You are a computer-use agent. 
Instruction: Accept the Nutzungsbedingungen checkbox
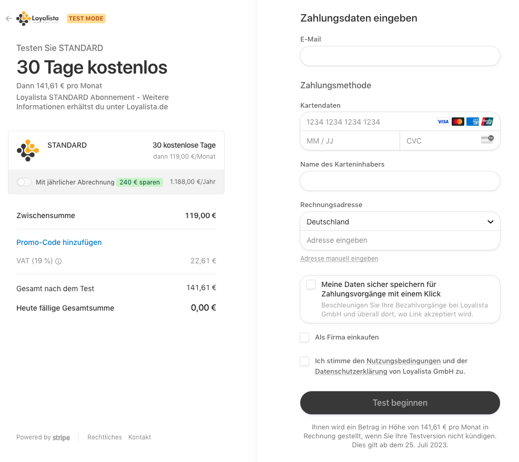(x=304, y=361)
